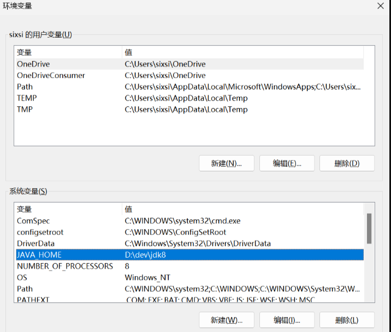The image size is (391, 332).
Task: Select the OS Windows_NT variable row
Action: pos(23,277)
